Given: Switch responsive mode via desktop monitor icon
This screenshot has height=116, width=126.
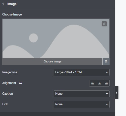Looking at the screenshot, I should [x=20, y=83].
